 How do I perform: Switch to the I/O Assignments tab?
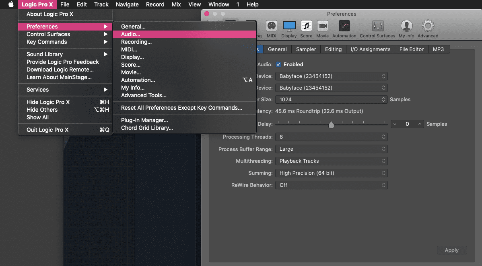371,49
